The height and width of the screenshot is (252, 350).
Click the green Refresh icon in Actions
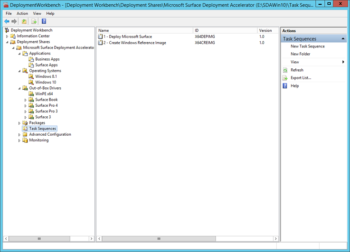pyautogui.click(x=285, y=70)
